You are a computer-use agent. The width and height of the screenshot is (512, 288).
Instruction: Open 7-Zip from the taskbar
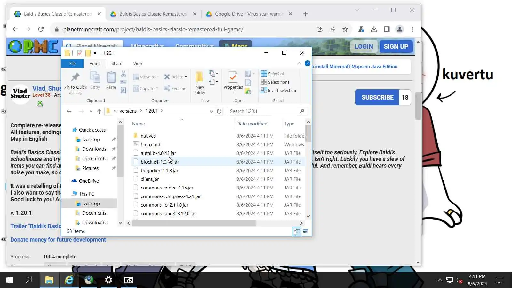pos(129,280)
